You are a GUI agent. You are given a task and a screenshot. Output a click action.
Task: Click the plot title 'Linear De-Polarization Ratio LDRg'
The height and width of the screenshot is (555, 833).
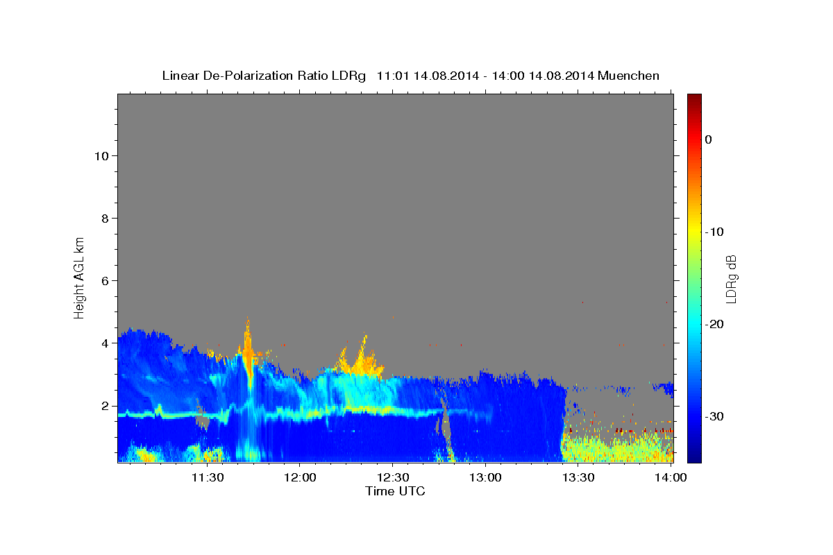coord(263,76)
